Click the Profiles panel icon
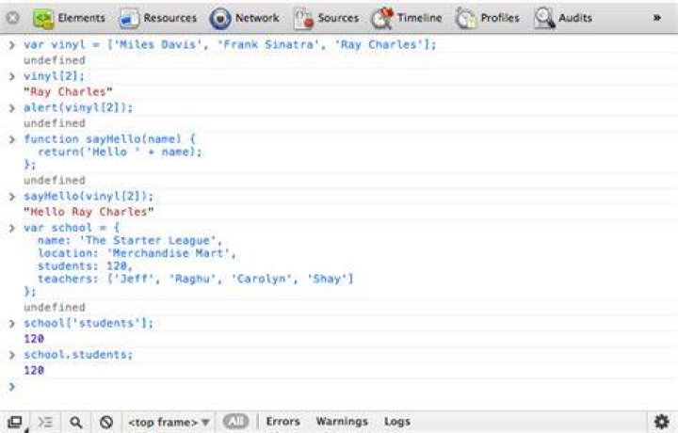 click(x=466, y=19)
